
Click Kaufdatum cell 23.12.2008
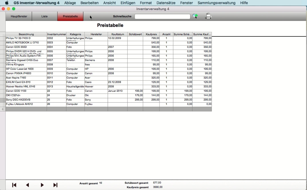[x=117, y=82]
